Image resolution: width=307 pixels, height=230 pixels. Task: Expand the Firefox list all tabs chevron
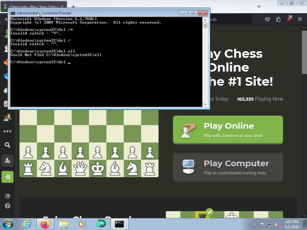(x=259, y=7)
